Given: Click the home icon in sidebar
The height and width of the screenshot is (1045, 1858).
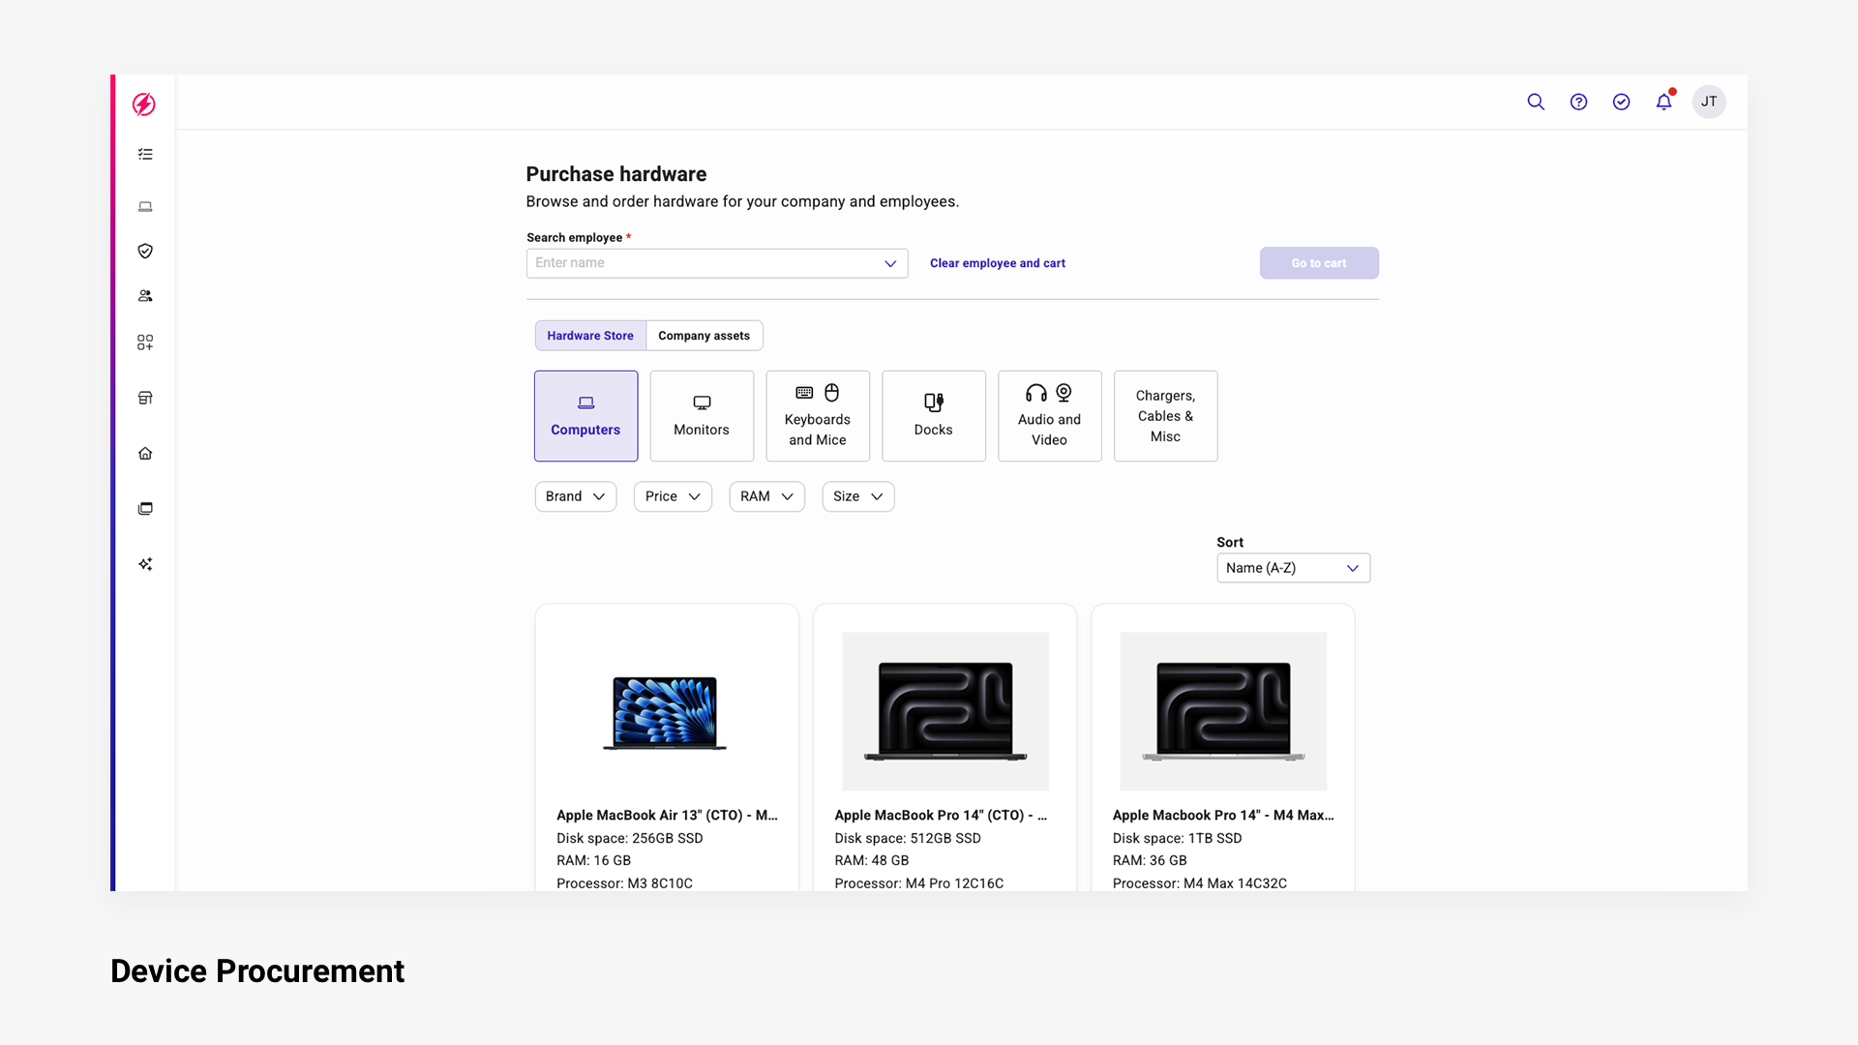Looking at the screenshot, I should click(145, 453).
